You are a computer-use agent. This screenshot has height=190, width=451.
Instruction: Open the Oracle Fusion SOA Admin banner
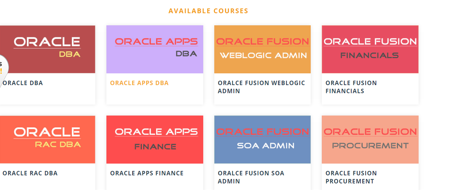263,139
